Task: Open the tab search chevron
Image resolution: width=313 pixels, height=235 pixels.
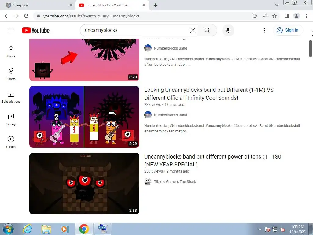Action: [276, 5]
